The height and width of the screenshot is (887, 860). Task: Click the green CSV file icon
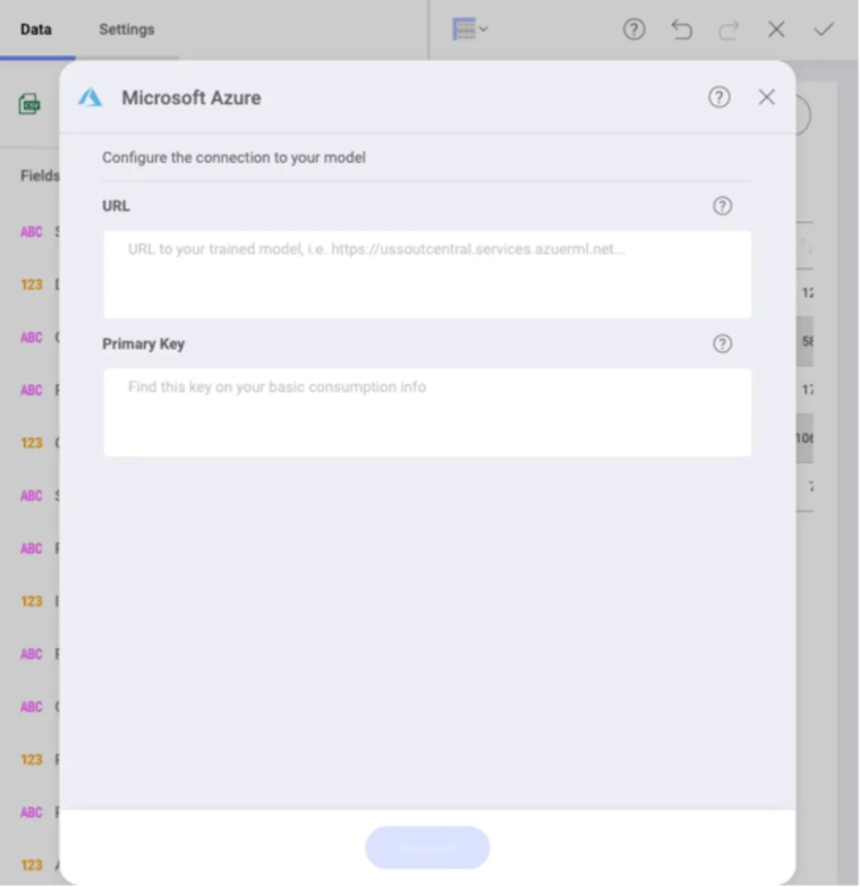coord(30,103)
